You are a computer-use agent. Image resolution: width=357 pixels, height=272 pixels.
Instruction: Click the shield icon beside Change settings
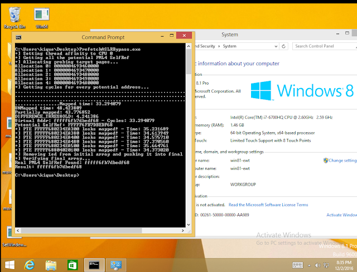(x=326, y=161)
